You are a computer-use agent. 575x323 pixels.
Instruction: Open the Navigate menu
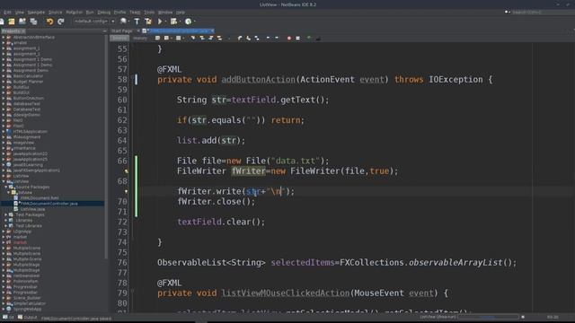(x=36, y=12)
